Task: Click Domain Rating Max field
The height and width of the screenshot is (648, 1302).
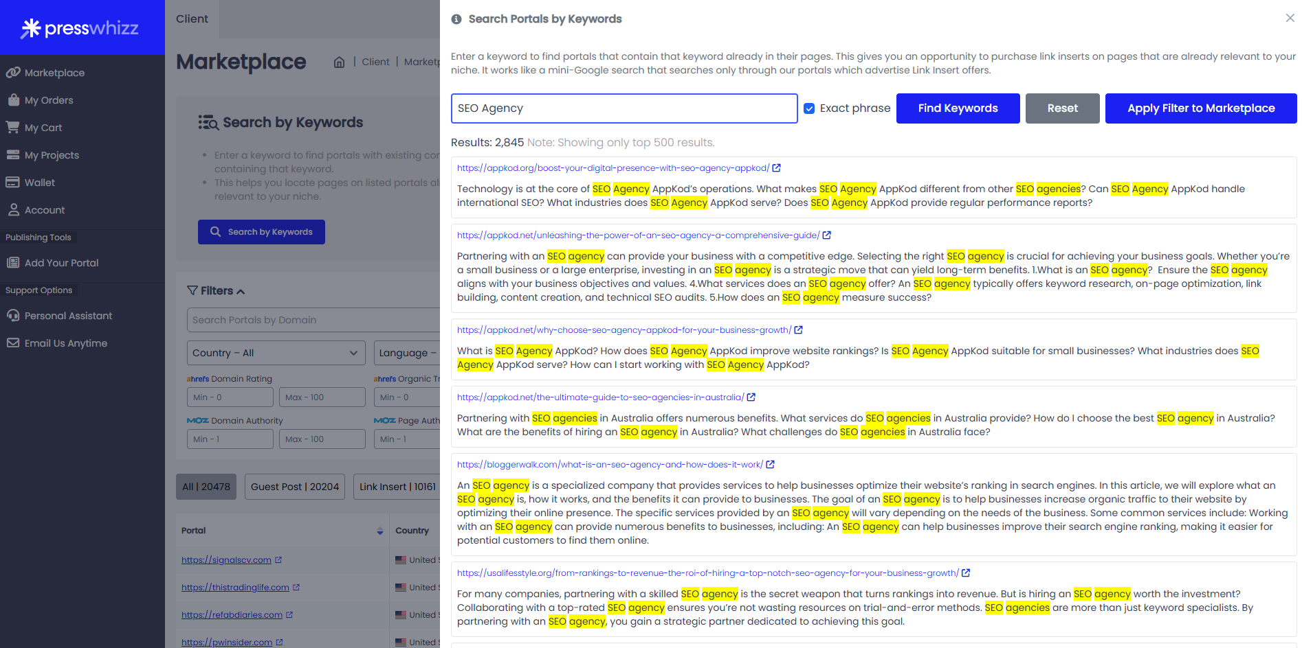Action: (322, 397)
